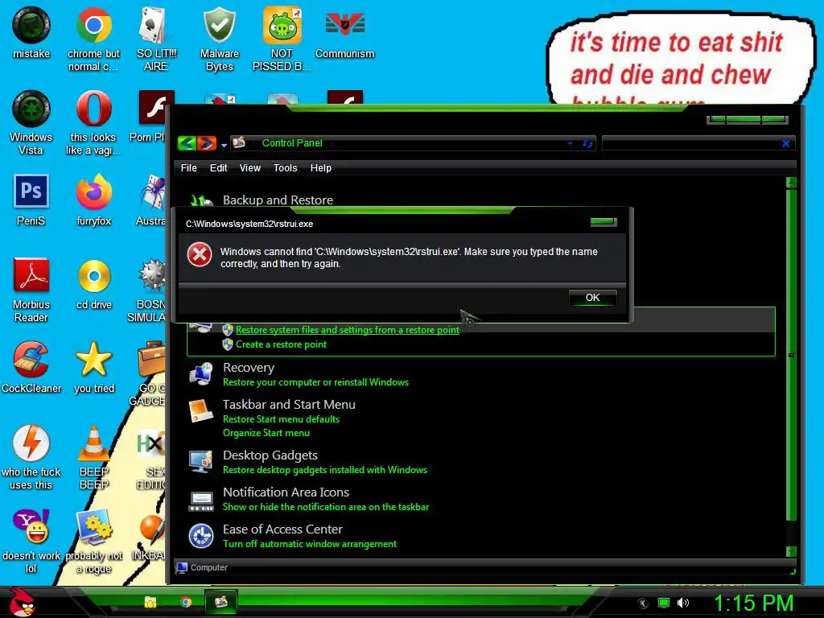Viewport: 824px width, 618px height.
Task: Select the Control Panel taskbar button
Action: click(220, 602)
